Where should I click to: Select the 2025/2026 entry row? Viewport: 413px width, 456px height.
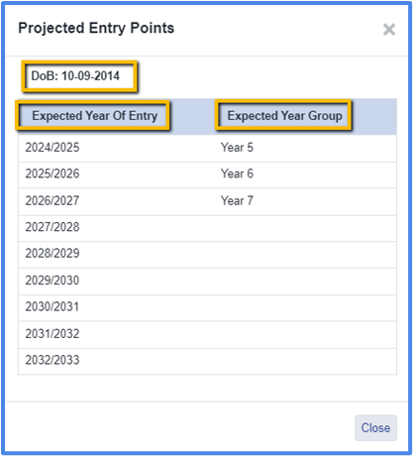pyautogui.click(x=207, y=174)
